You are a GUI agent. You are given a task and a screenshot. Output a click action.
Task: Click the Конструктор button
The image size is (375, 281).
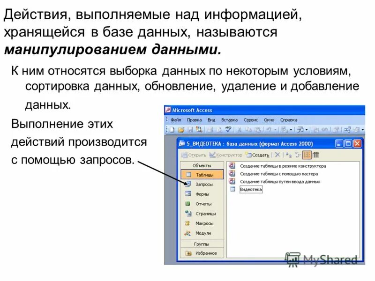pyautogui.click(x=226, y=155)
